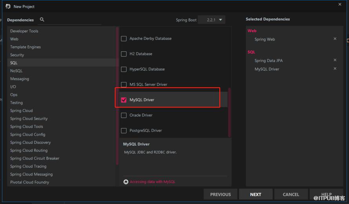Click the NEXT button
This screenshot has height=204, width=349.
tap(256, 195)
